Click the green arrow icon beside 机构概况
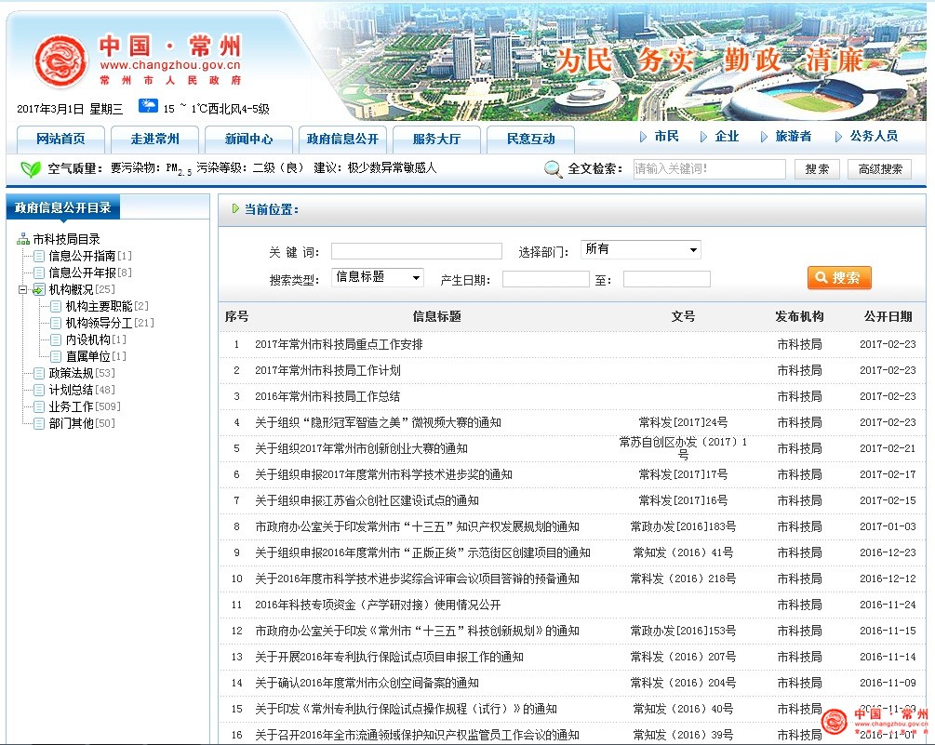This screenshot has height=745, width=935. [x=38, y=289]
